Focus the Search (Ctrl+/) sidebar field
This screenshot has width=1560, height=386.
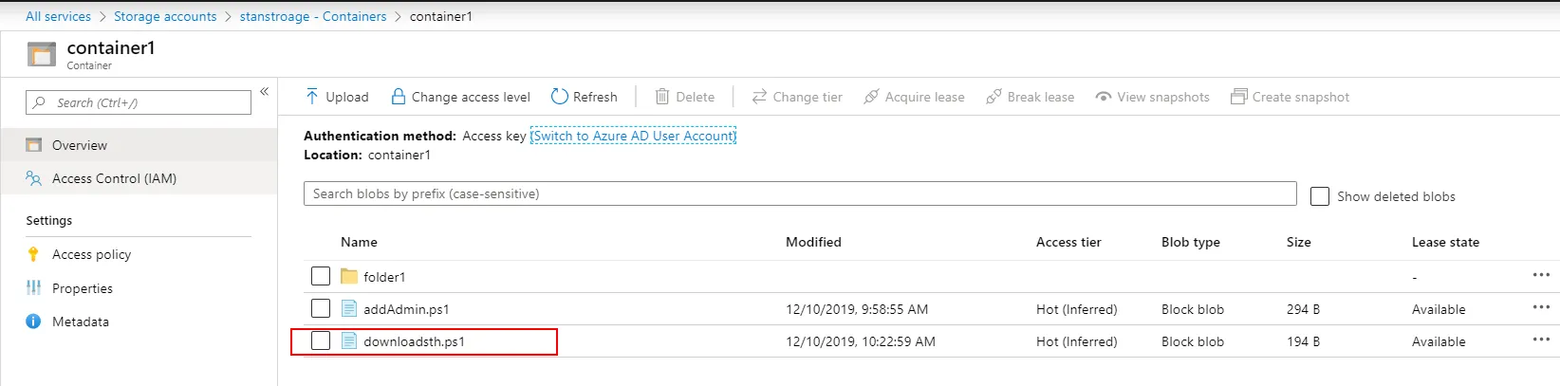(x=139, y=102)
